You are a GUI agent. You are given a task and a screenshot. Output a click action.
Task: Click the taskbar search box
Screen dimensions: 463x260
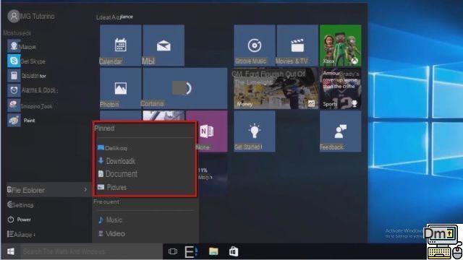click(x=92, y=251)
